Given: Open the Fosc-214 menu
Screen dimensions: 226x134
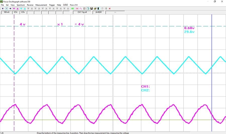Looking at the screenshot, I should click(x=74, y=5).
